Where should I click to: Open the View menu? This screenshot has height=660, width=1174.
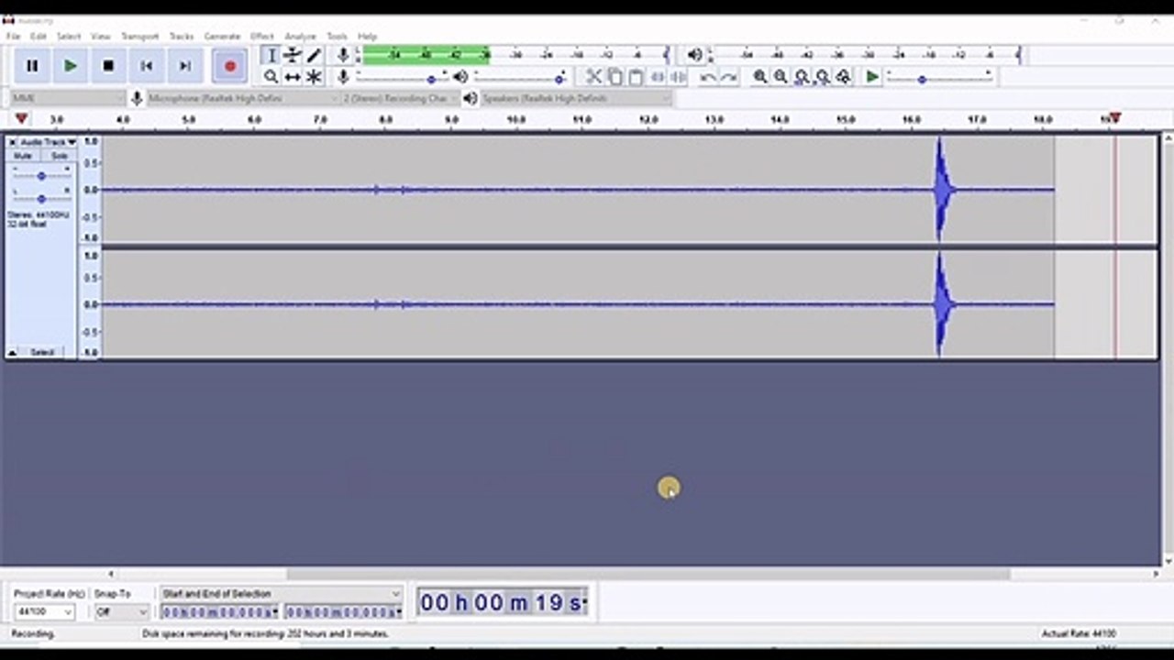(100, 36)
